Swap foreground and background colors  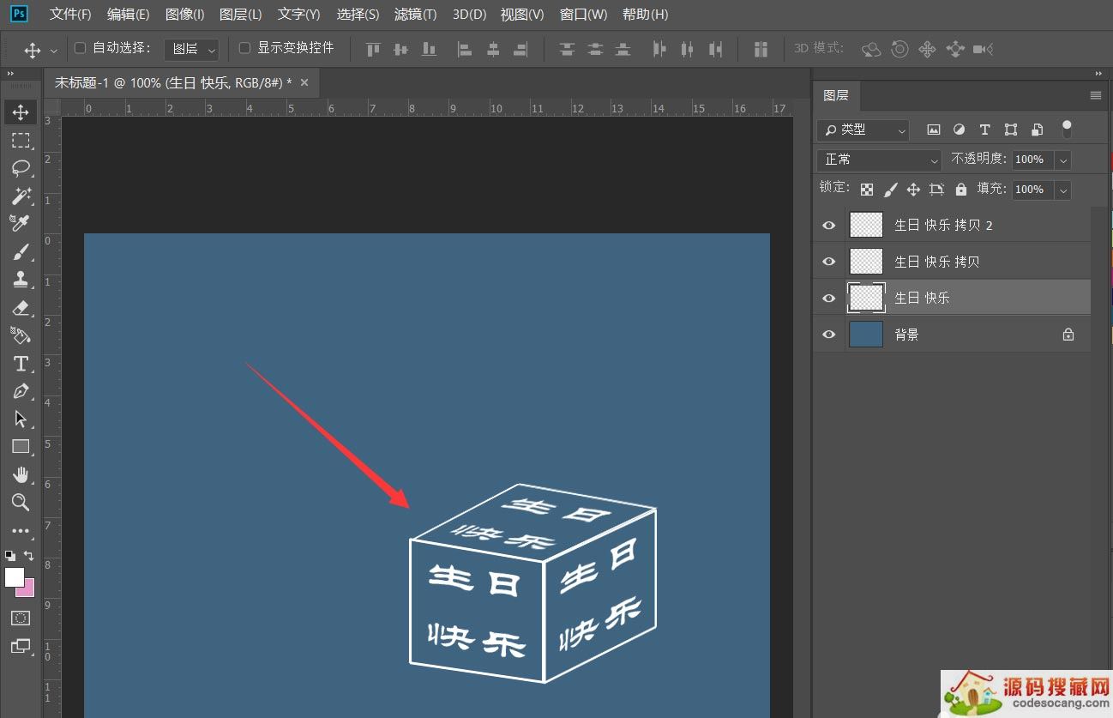tap(29, 556)
